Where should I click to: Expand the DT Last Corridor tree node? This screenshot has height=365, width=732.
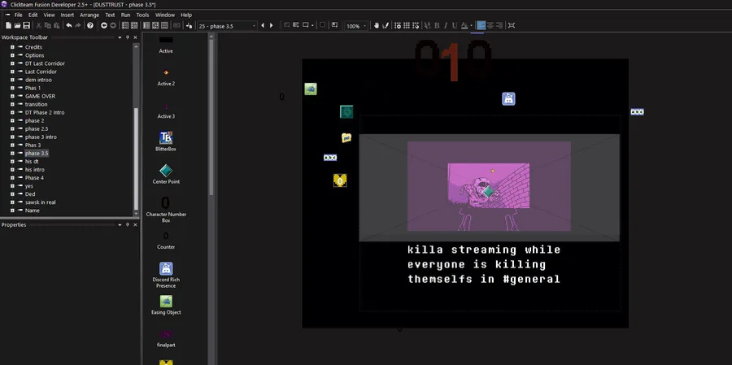12,63
